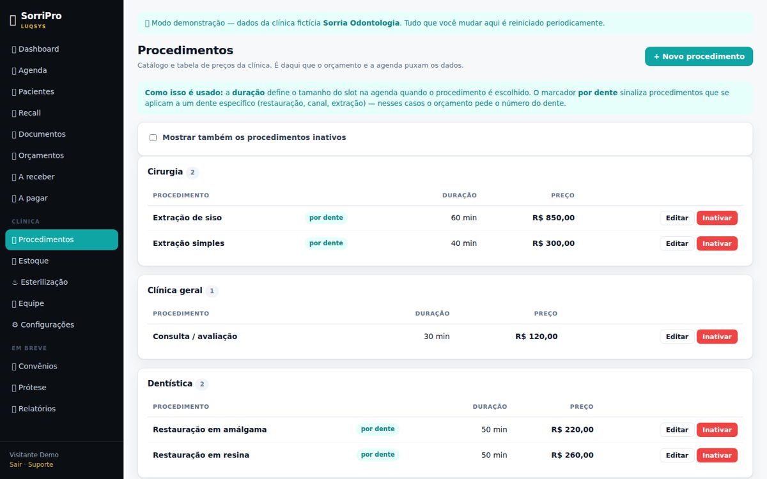This screenshot has height=479, width=767.
Task: Edit Restauração em amálgama
Action: pos(677,430)
